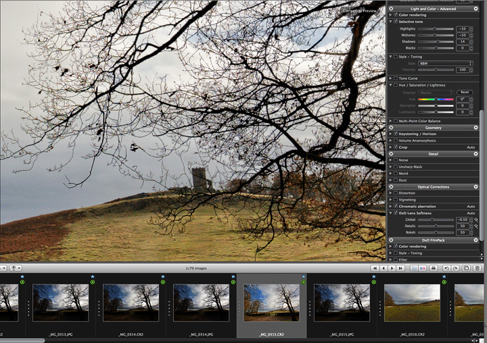Uncheck Keystoning / Horizon
This screenshot has width=487, height=343.
point(396,134)
